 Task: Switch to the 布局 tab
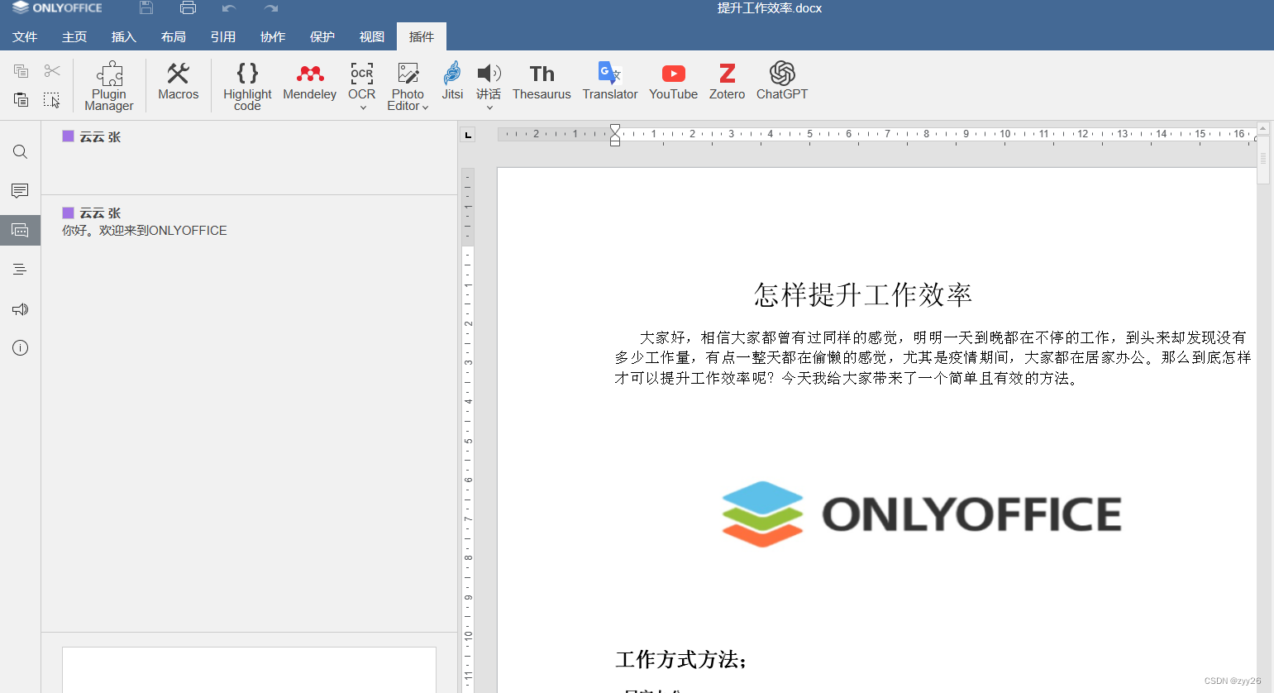174,37
